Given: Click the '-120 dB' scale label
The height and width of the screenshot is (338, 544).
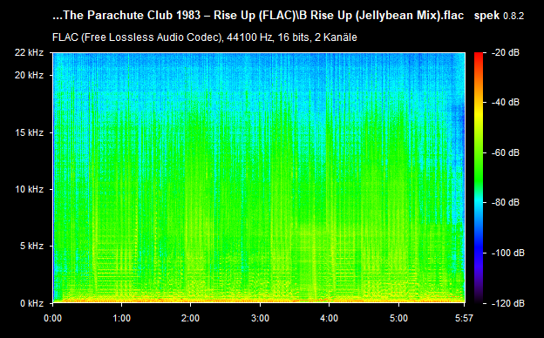Looking at the screenshot, I should (x=508, y=304).
